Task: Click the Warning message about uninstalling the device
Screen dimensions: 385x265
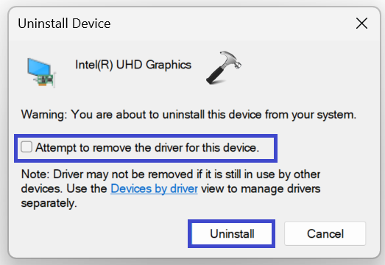Action: (x=188, y=115)
